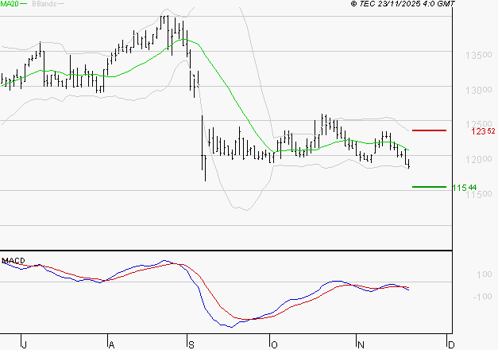
Task: Click the 11500 price axis label
Action: click(479, 194)
